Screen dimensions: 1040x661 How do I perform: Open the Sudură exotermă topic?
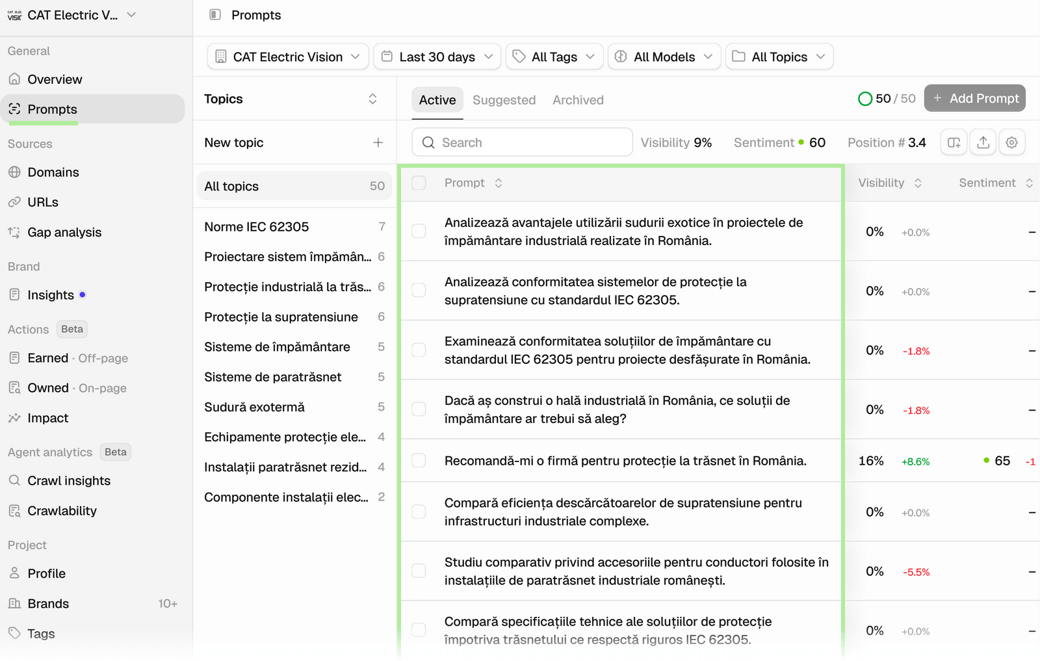point(294,407)
